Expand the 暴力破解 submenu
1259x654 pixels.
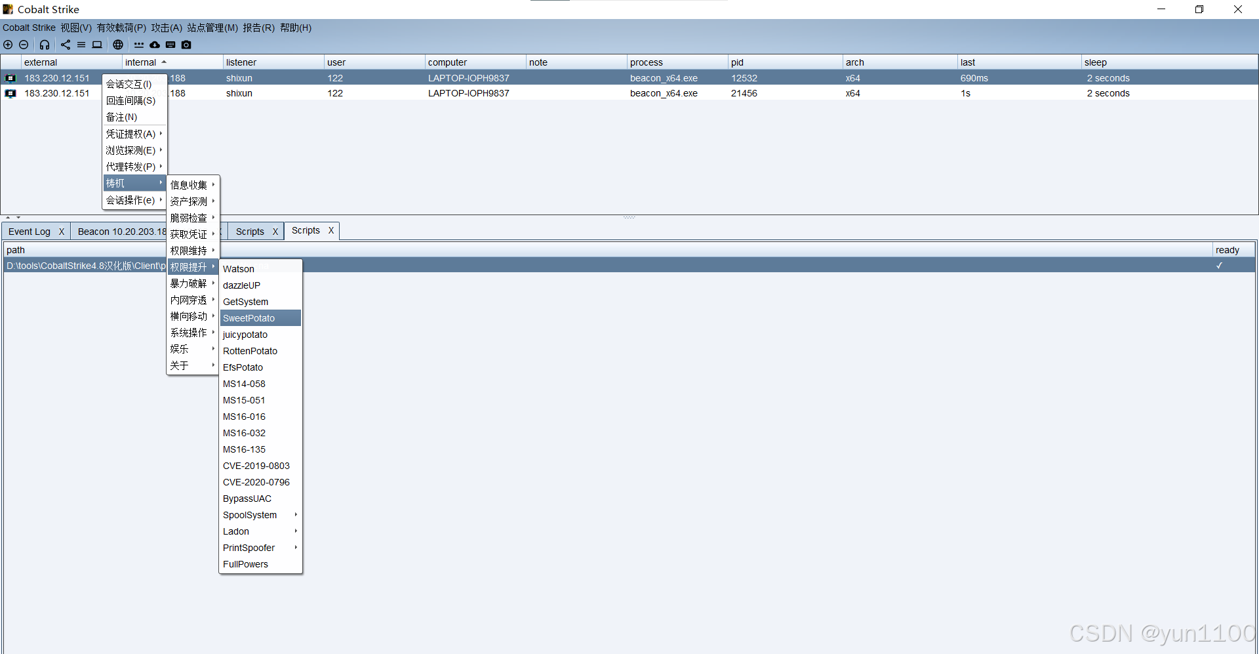pos(193,283)
